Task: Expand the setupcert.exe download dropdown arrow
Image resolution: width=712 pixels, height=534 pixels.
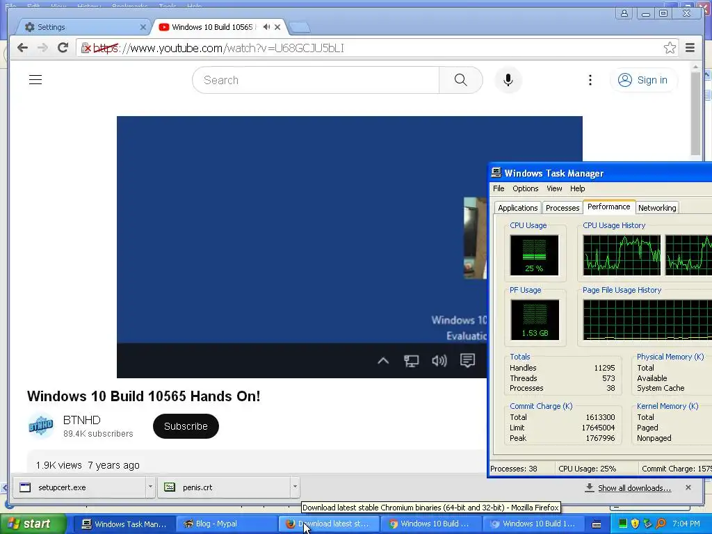Action: point(150,487)
